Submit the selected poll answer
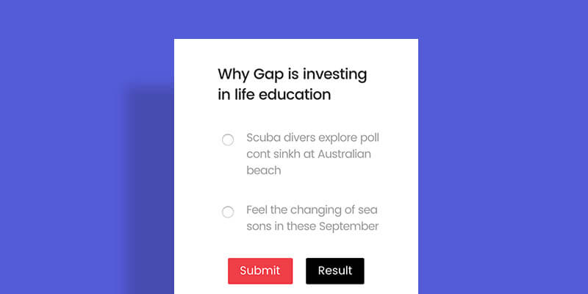 (260, 270)
